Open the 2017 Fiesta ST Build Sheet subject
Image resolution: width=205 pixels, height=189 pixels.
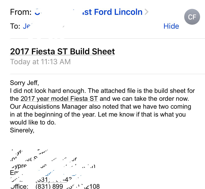[62, 51]
